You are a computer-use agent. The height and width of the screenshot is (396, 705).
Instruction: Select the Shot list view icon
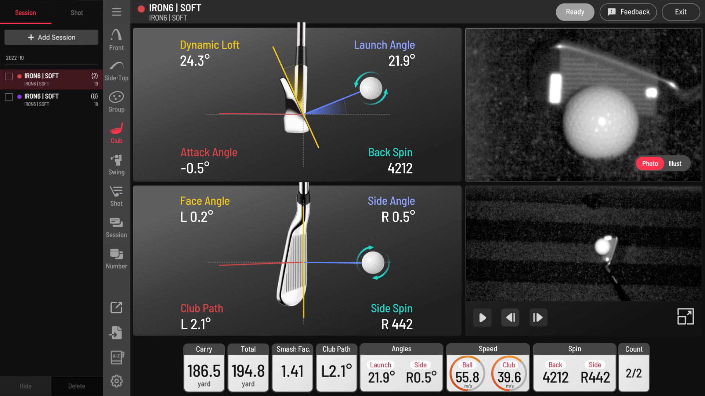(x=116, y=196)
